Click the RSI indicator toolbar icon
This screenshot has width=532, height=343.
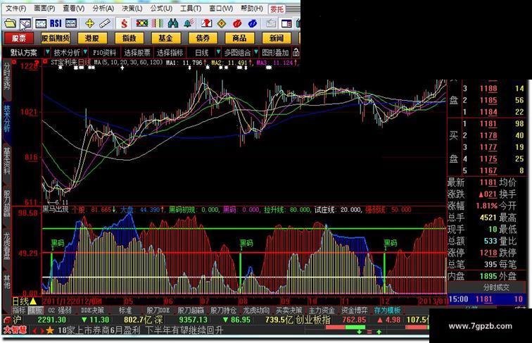[x=56, y=23]
